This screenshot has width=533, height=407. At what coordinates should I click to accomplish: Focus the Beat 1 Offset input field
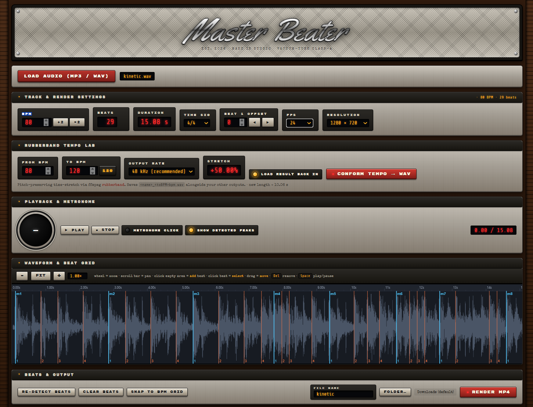[x=235, y=122]
